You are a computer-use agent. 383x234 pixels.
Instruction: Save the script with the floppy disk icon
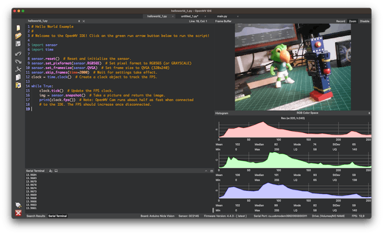18,43
